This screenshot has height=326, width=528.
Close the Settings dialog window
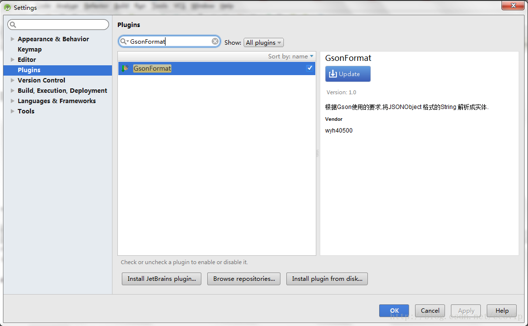(x=513, y=5)
